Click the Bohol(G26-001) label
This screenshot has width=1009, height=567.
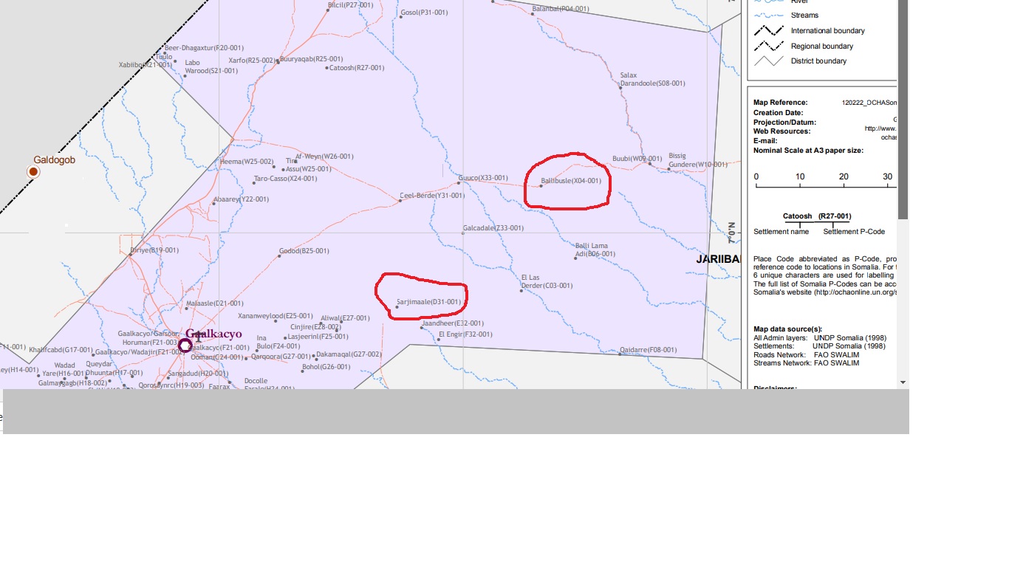(326, 367)
